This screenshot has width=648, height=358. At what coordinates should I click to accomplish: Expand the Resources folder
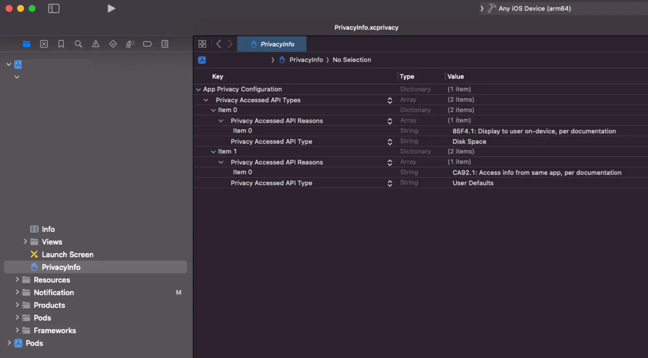(x=17, y=279)
